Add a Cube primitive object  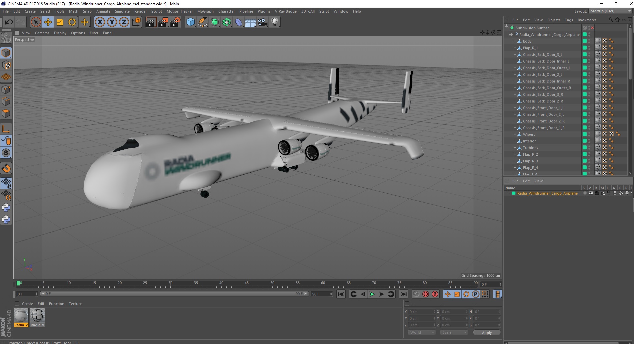(190, 22)
